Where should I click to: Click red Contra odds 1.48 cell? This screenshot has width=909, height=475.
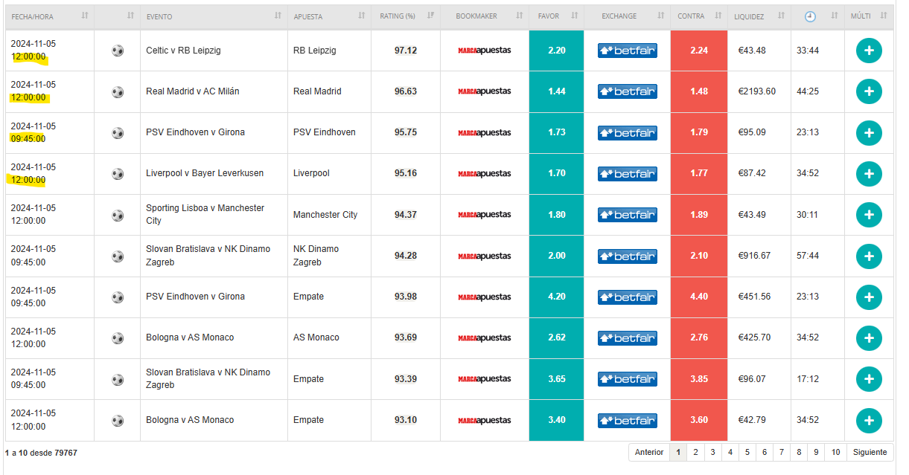[x=698, y=91]
